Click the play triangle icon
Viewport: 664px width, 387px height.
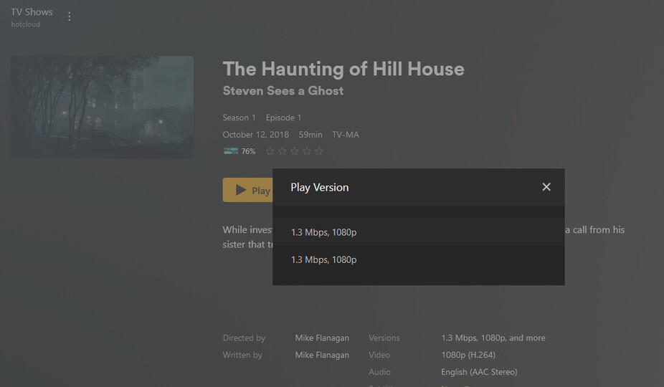pos(241,190)
